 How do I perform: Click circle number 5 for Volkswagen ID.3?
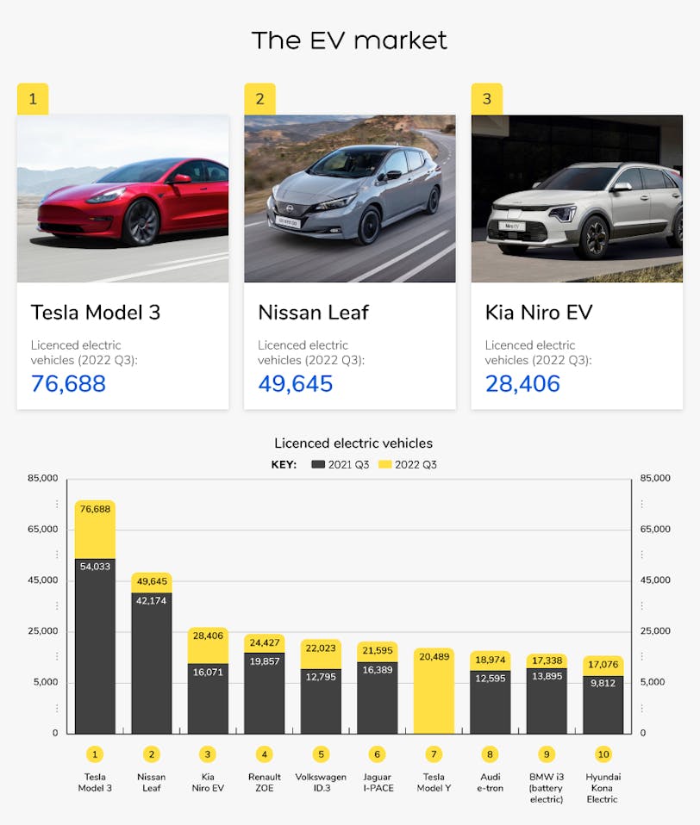point(321,754)
